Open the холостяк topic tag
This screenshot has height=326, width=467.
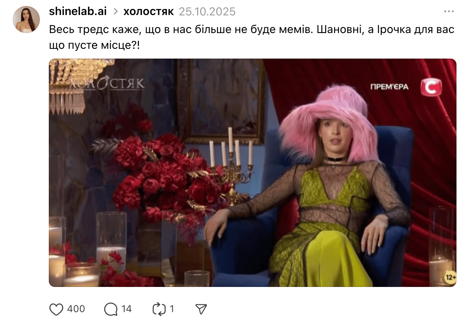[x=149, y=12]
